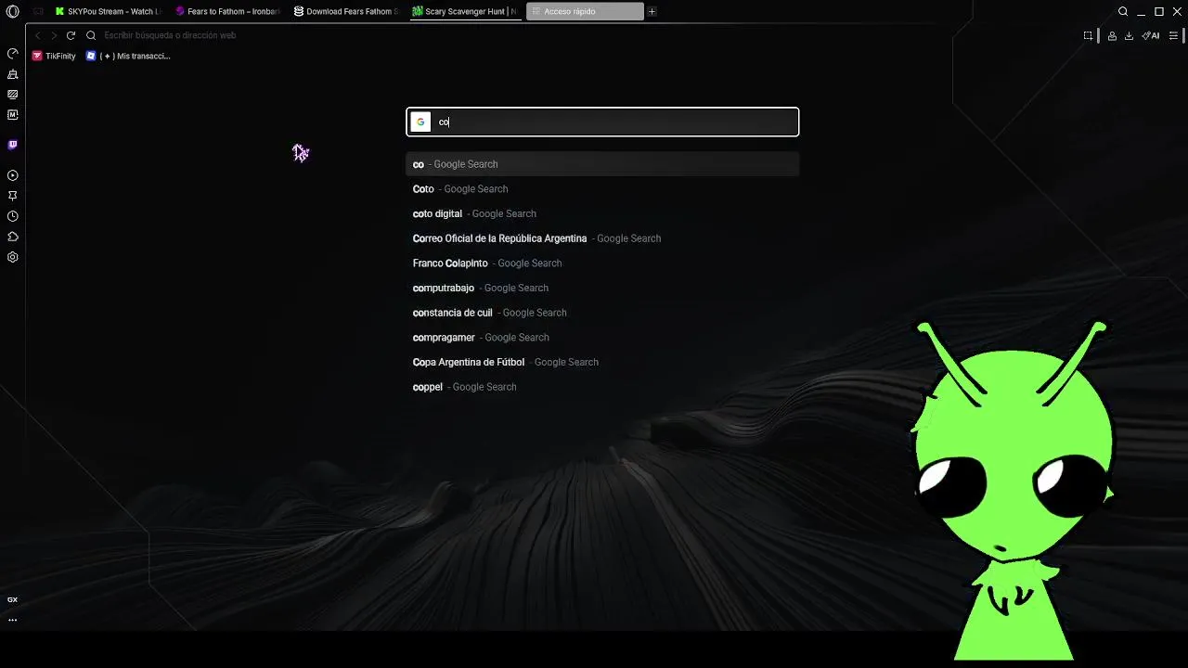The height and width of the screenshot is (668, 1188).
Task: Click the address bar magnifier icon
Action: [x=91, y=35]
